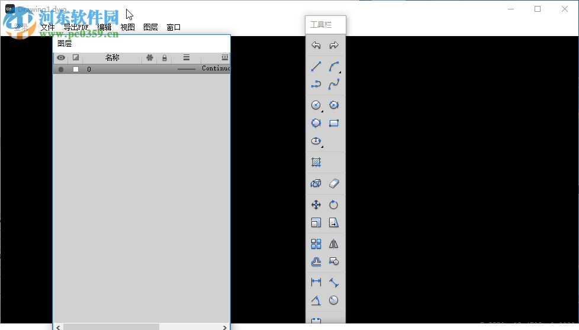
Task: Select the Stretch tool
Action: pyautogui.click(x=334, y=222)
